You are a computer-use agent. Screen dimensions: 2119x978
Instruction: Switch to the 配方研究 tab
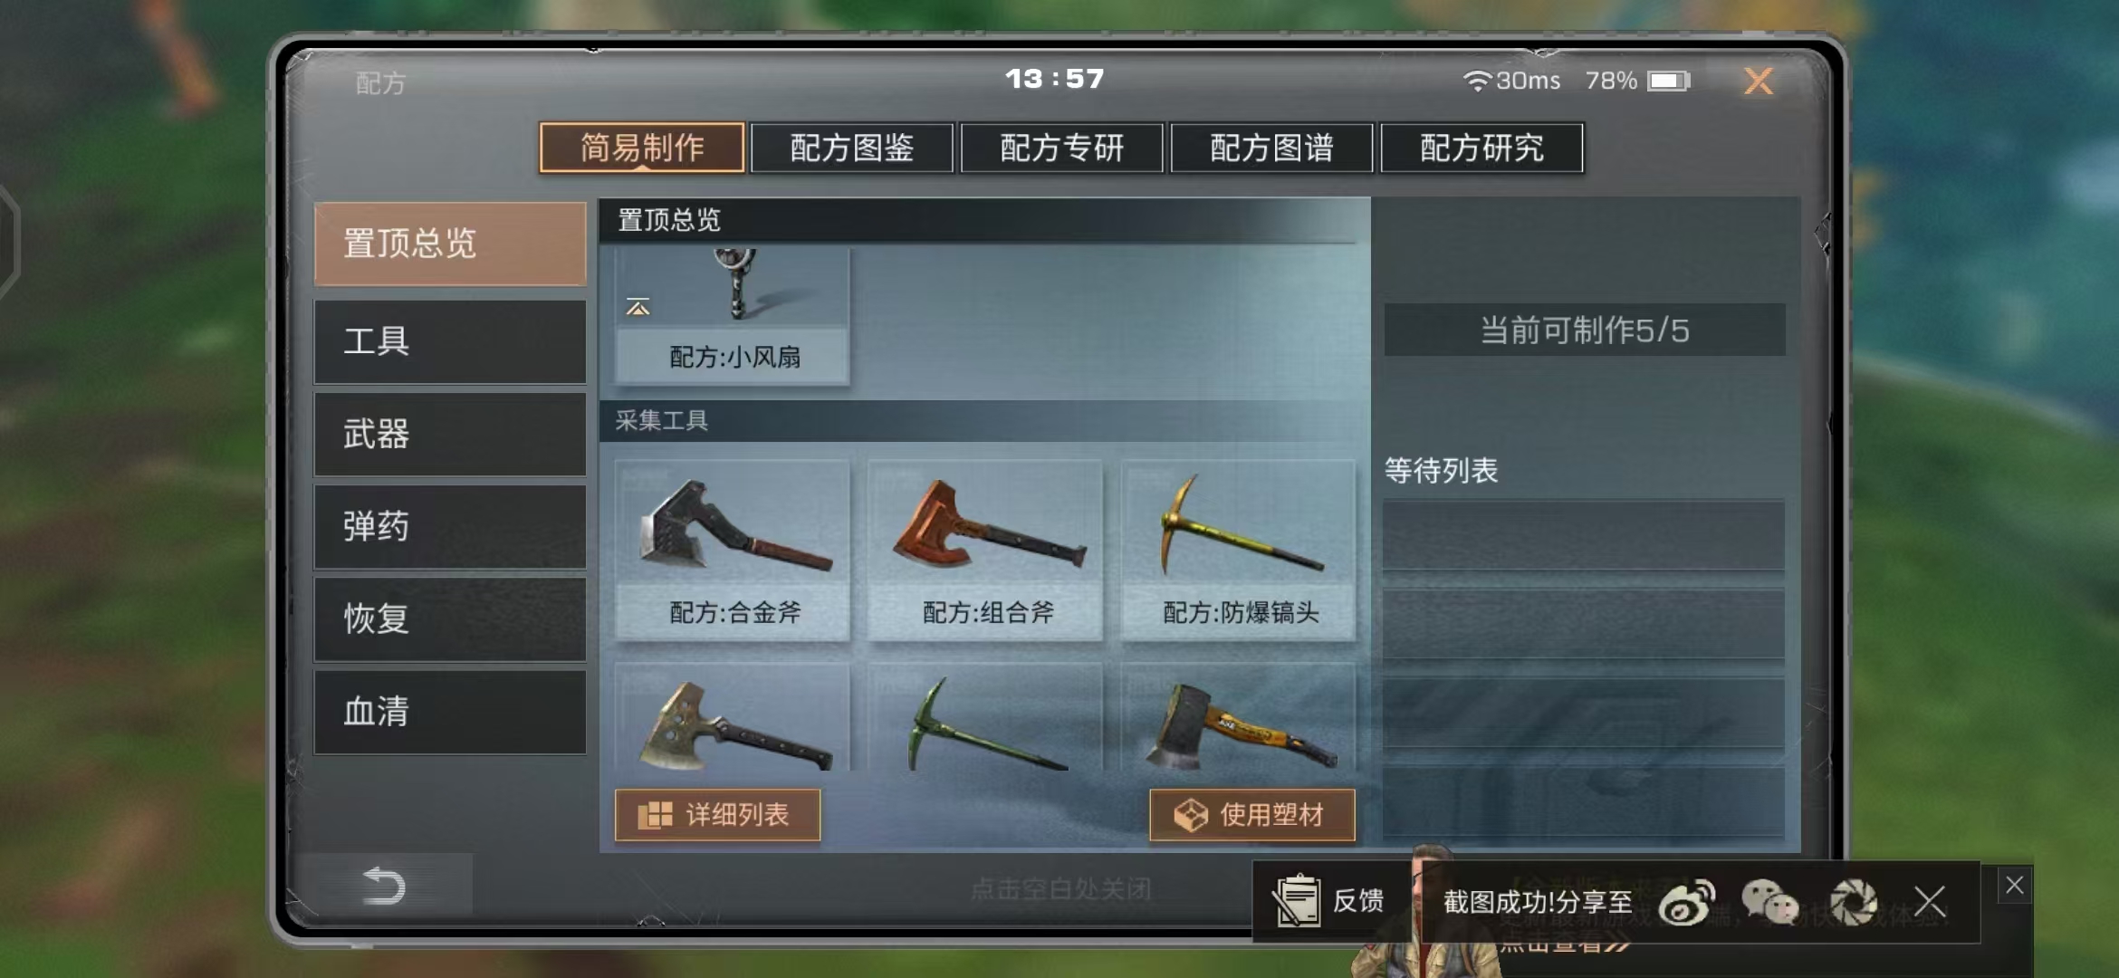tap(1482, 148)
